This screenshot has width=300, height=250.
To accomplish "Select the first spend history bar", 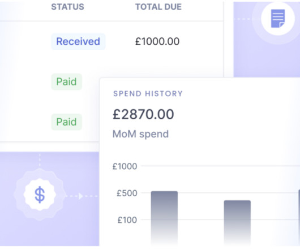I will (164, 218).
